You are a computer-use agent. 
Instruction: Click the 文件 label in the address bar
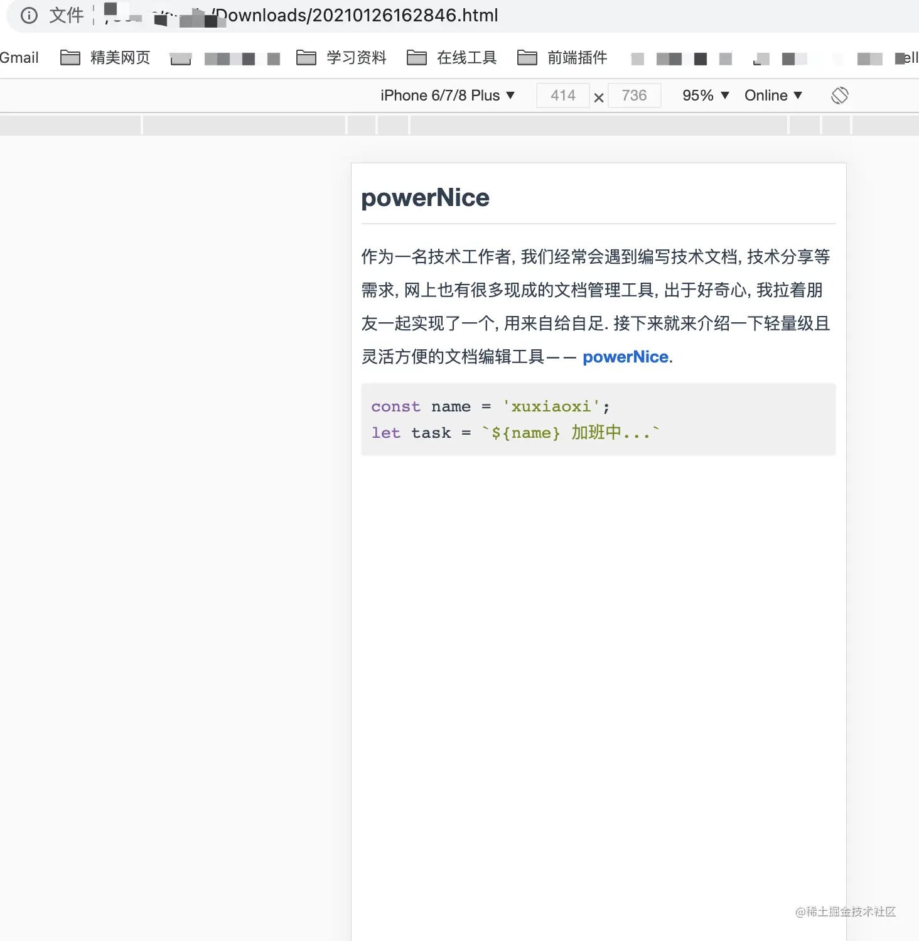tap(67, 16)
